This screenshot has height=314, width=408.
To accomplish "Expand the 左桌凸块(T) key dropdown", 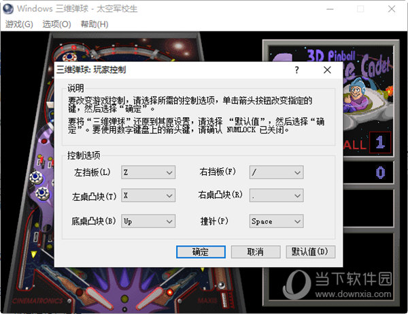I will click(148, 195).
